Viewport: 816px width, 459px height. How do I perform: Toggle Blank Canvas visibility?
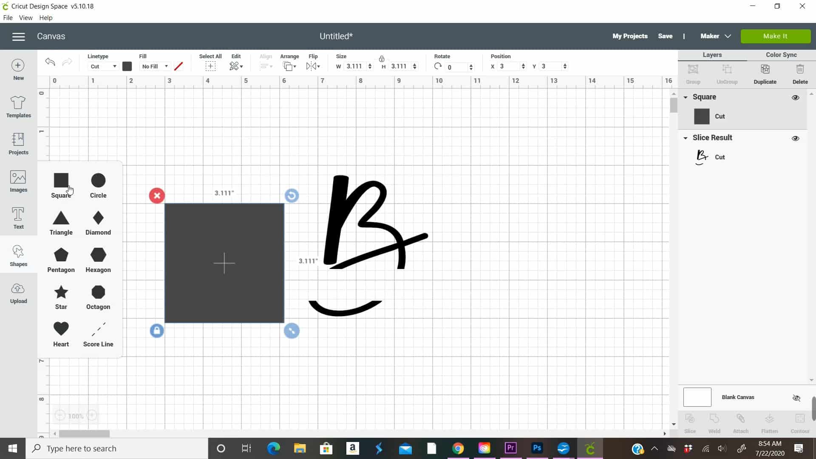click(796, 398)
